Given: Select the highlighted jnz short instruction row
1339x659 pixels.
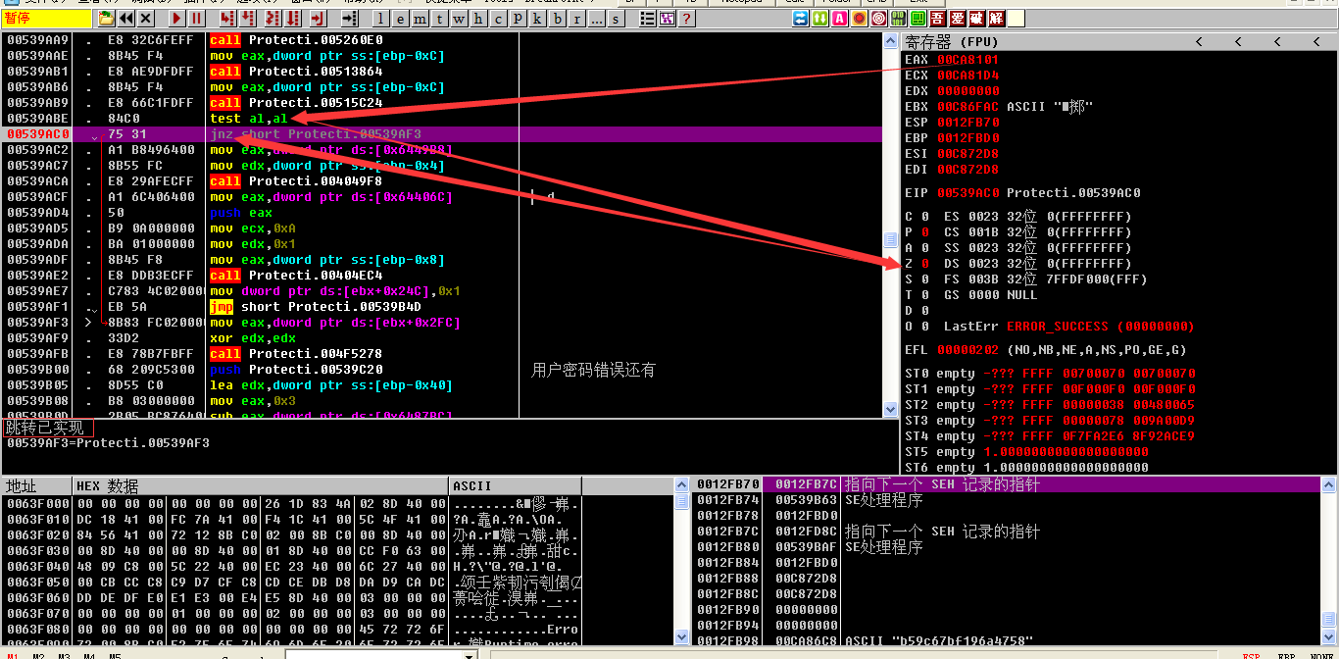Looking at the screenshot, I should [392, 134].
